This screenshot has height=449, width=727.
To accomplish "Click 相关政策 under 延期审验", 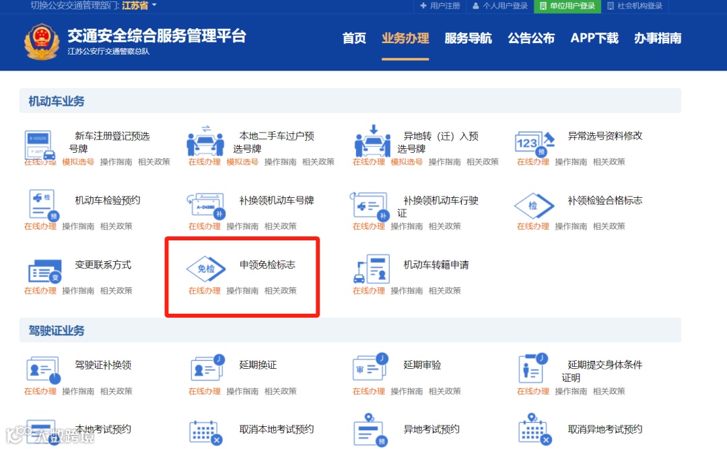I will (445, 392).
